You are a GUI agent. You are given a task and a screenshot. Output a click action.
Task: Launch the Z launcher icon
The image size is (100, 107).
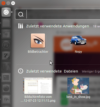[x=6, y=56]
